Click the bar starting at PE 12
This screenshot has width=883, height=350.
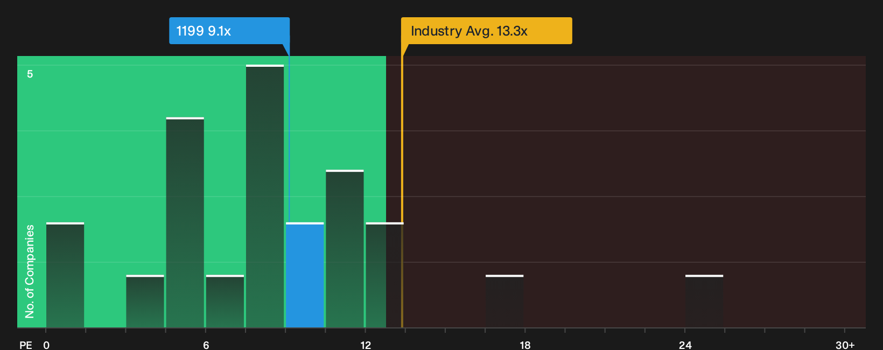pos(384,275)
